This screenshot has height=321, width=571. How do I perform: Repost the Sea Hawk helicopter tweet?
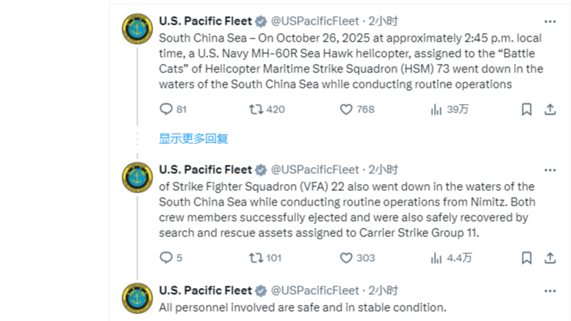click(255, 109)
